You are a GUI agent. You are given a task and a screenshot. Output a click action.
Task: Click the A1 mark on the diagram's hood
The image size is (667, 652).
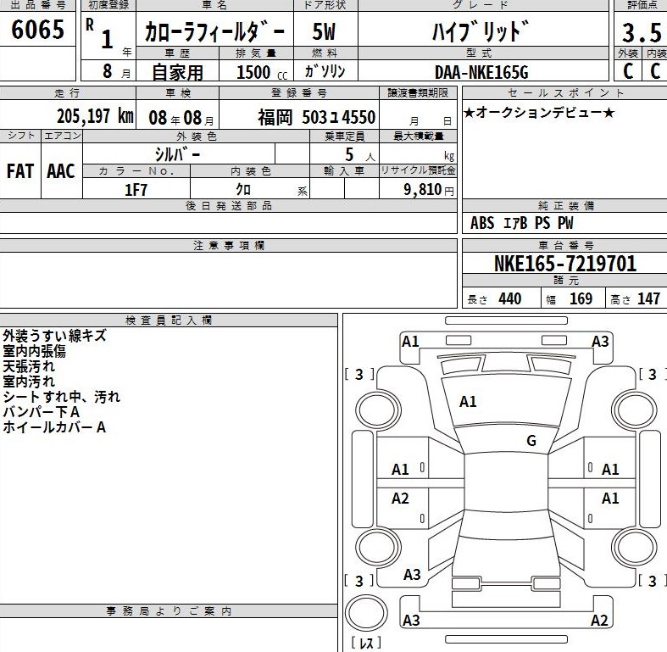pyautogui.click(x=468, y=402)
